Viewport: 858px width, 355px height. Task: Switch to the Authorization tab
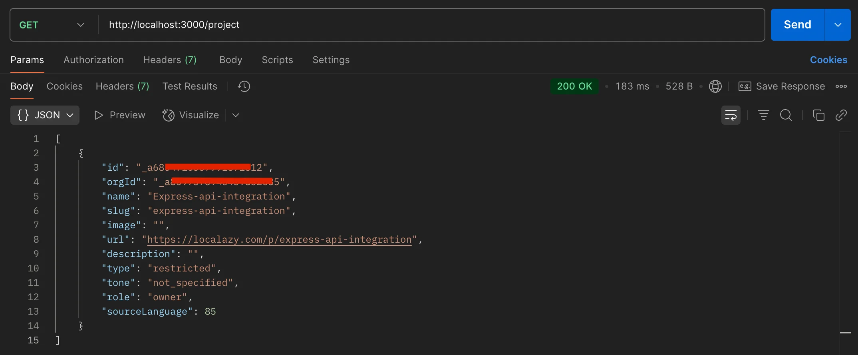[x=93, y=60]
